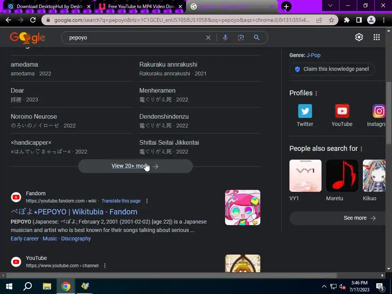Close the DesktopHut tab

click(x=89, y=7)
